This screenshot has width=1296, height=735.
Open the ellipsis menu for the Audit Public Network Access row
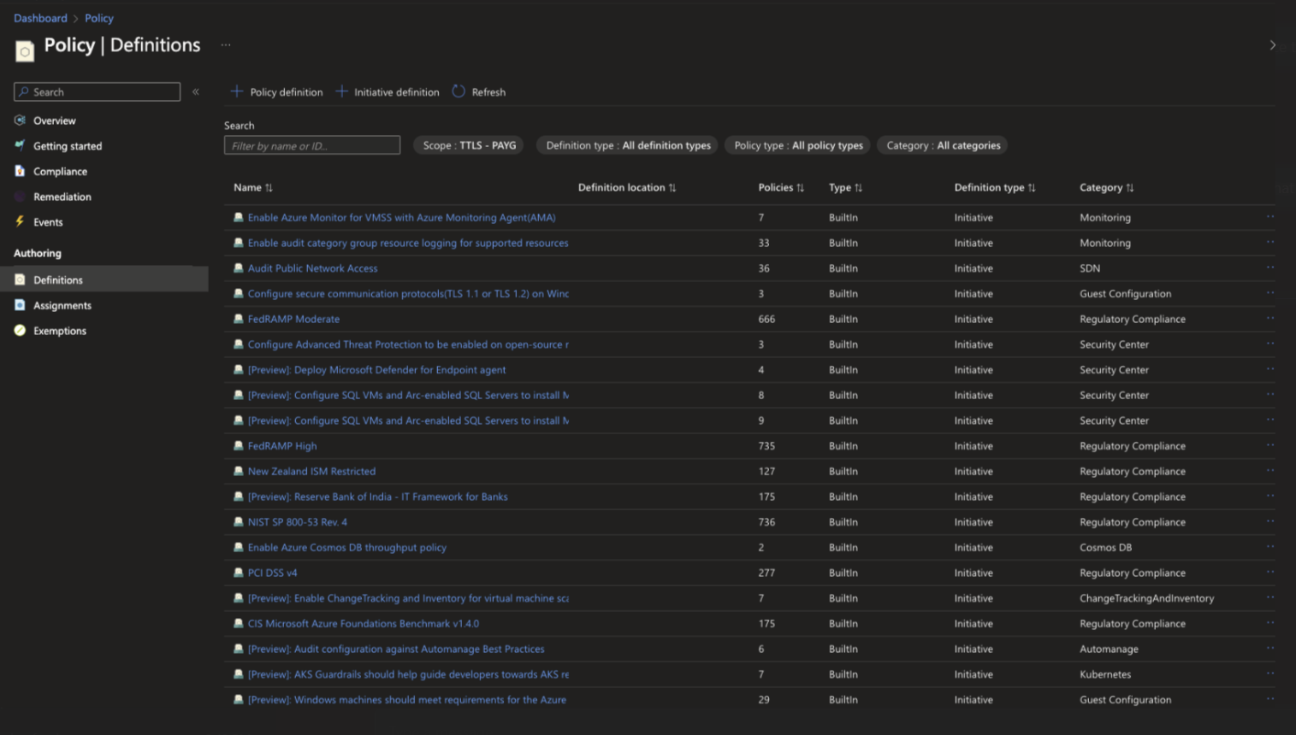(x=1270, y=268)
